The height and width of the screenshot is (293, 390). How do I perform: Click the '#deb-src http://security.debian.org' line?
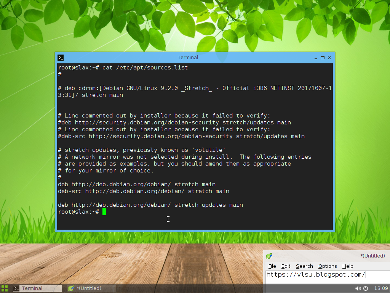(x=181, y=136)
